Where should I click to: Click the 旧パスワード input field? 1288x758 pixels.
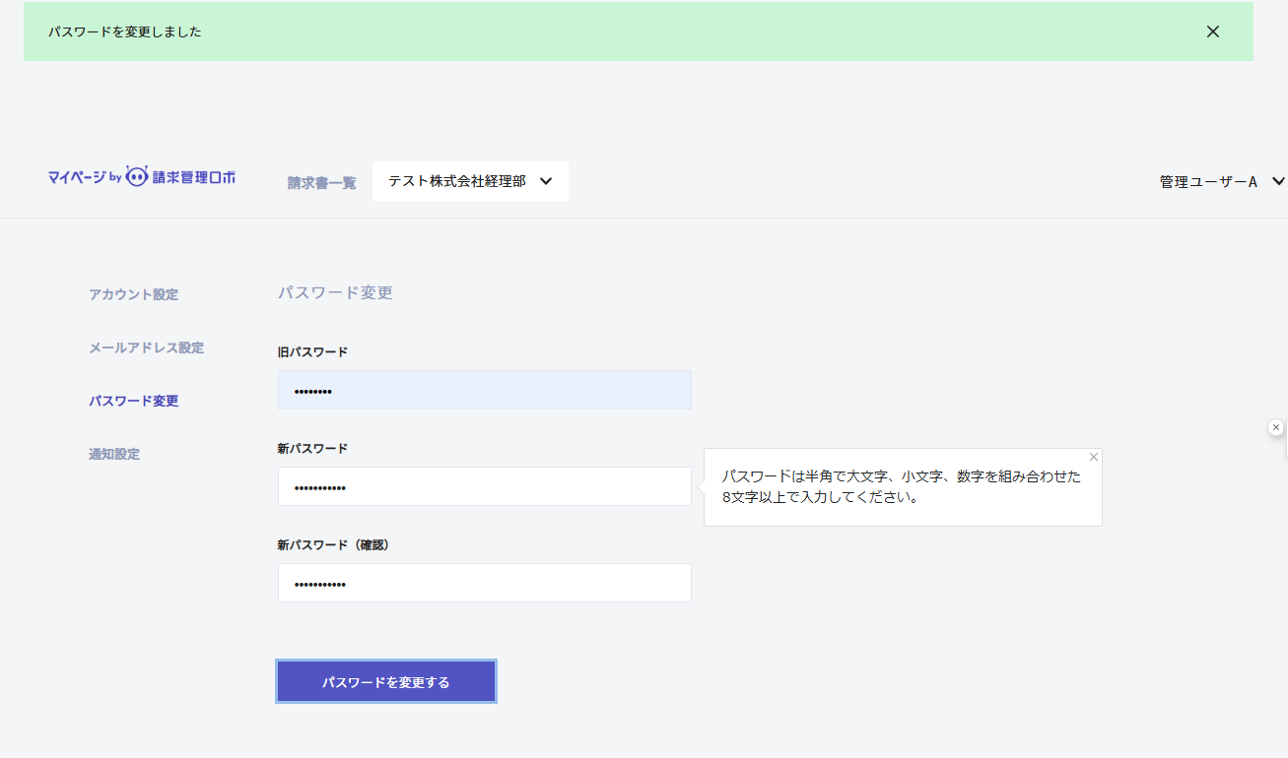click(x=484, y=390)
